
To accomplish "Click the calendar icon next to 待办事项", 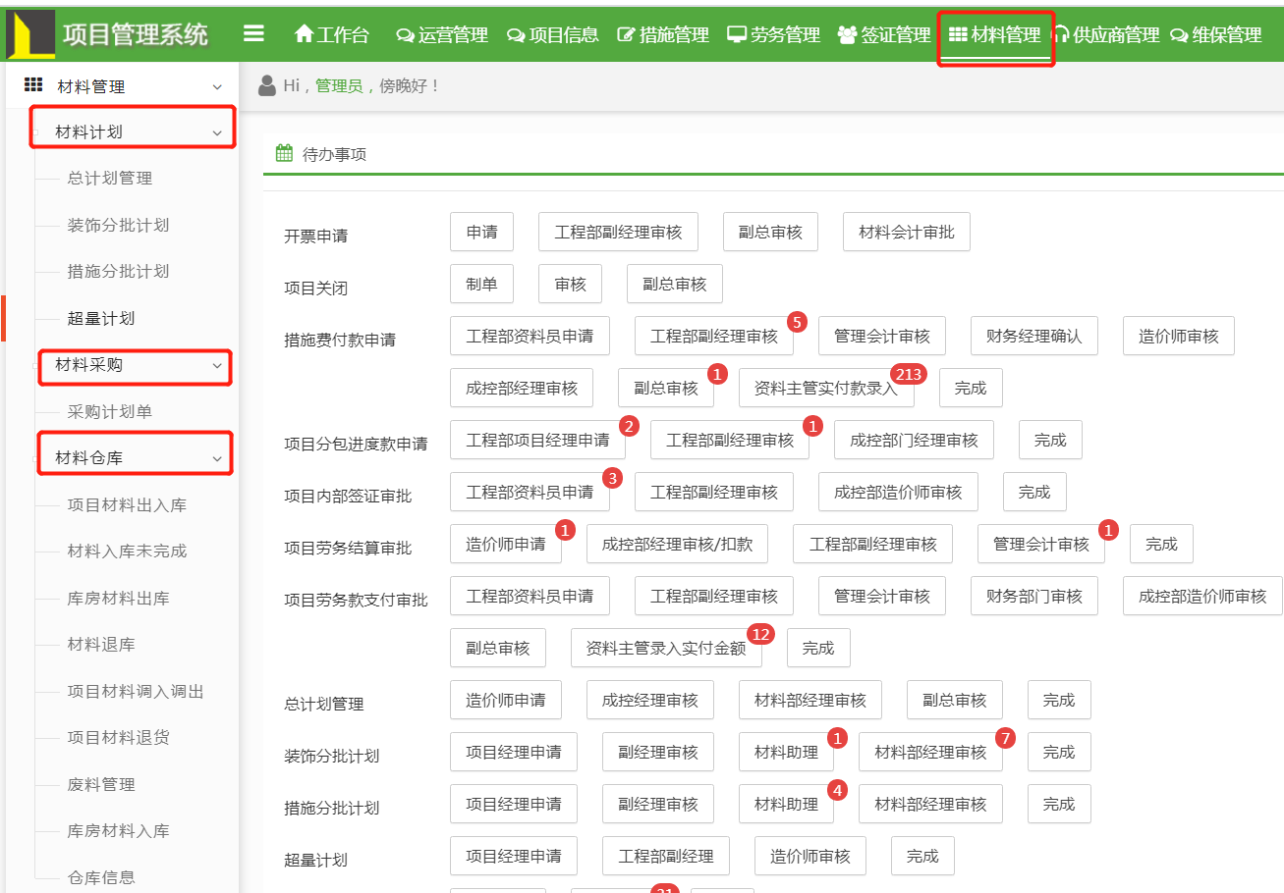I will click(x=284, y=153).
